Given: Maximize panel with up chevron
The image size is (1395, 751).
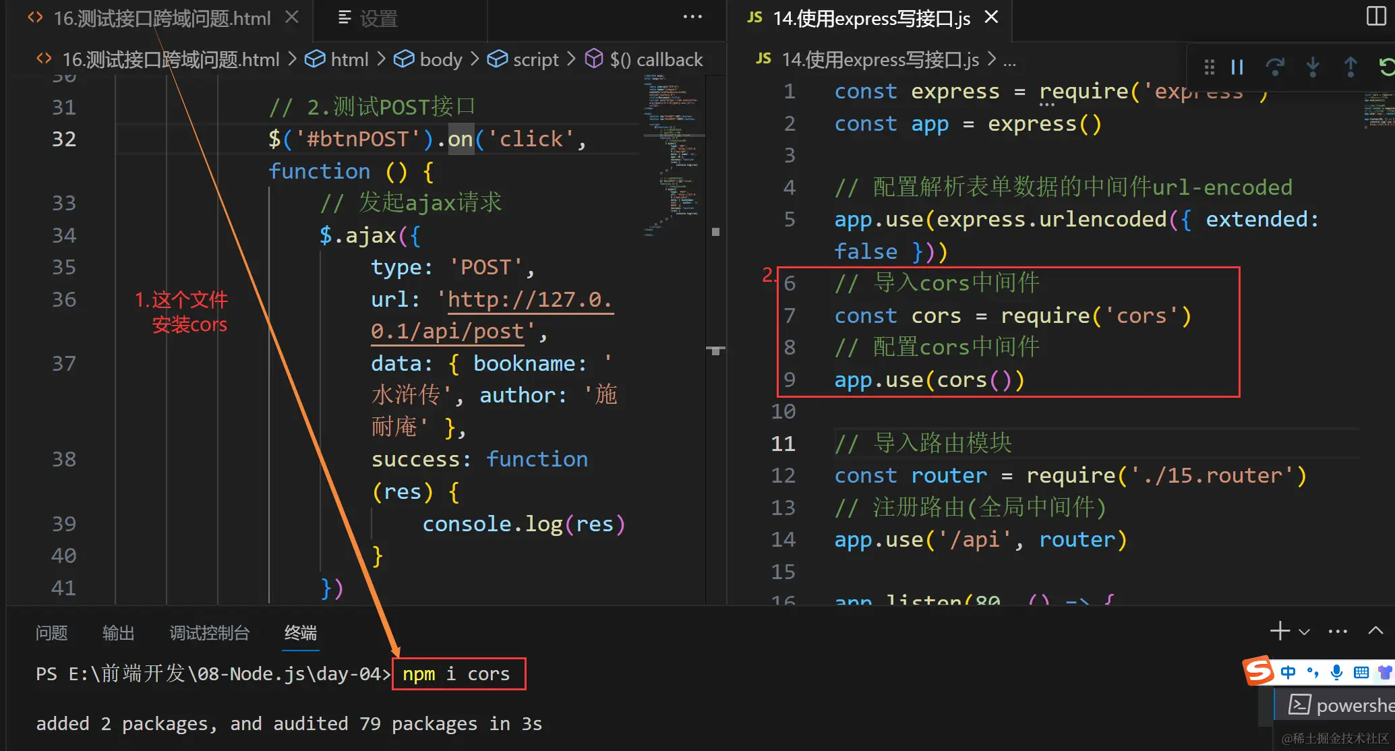Looking at the screenshot, I should pyautogui.click(x=1375, y=631).
